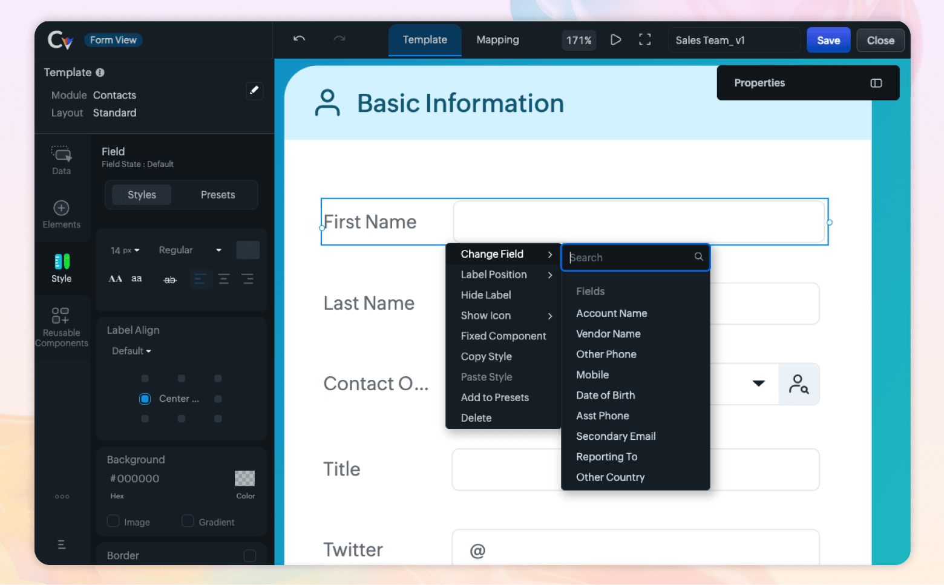Click the field Search input

635,257
